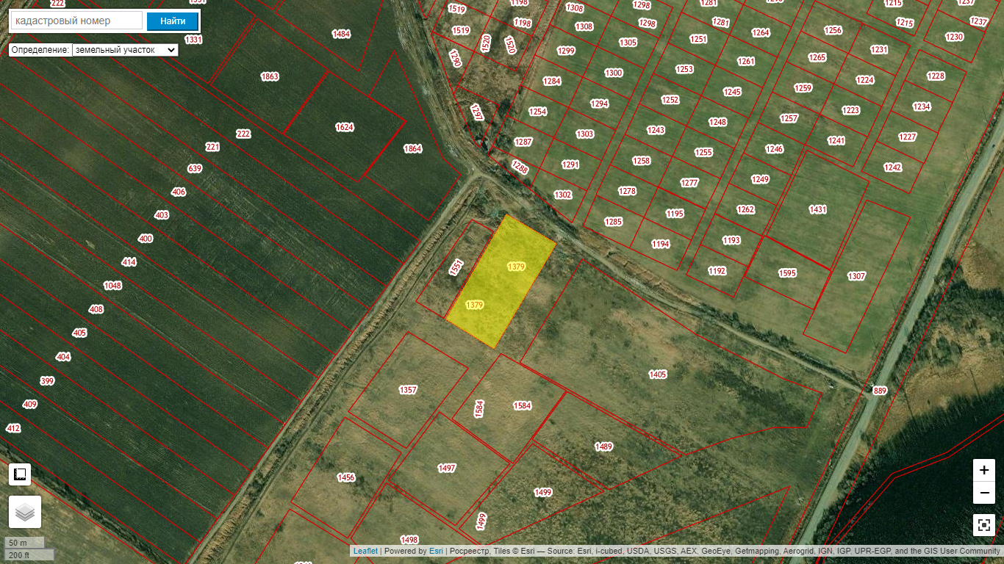1004x564 pixels.
Task: Select parcel strip labeled 221
Action: pyautogui.click(x=212, y=147)
